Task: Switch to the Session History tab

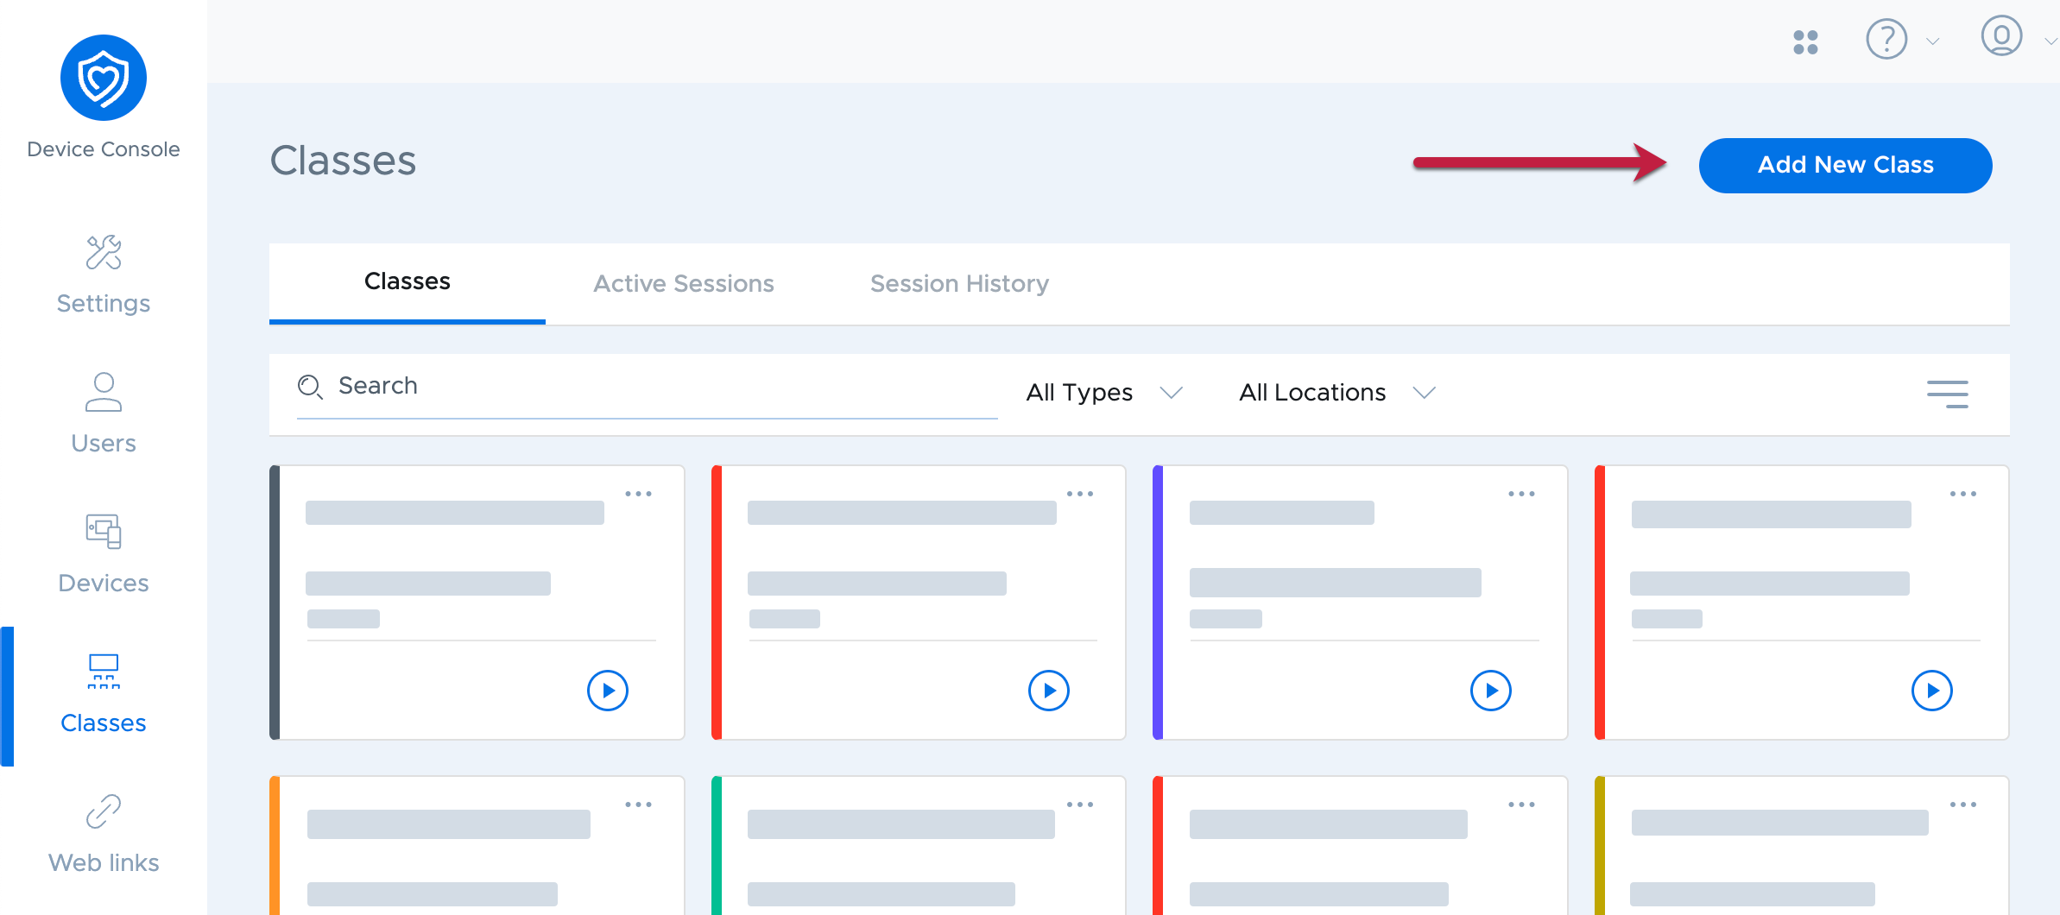Action: (959, 284)
